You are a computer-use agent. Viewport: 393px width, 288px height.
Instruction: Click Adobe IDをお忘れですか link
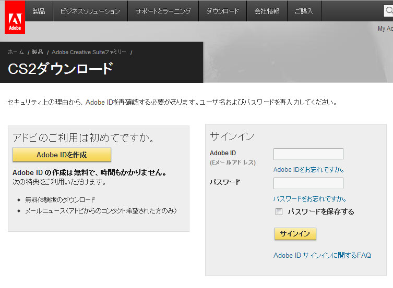pos(308,170)
